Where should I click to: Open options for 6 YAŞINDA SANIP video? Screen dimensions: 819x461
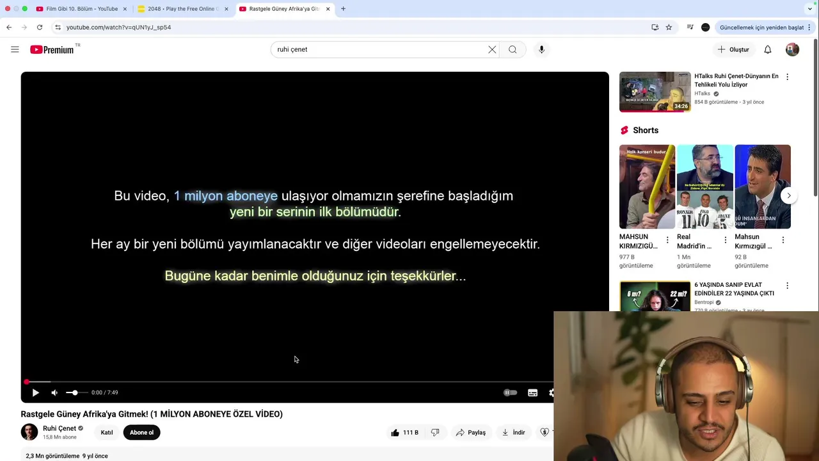tap(787, 286)
